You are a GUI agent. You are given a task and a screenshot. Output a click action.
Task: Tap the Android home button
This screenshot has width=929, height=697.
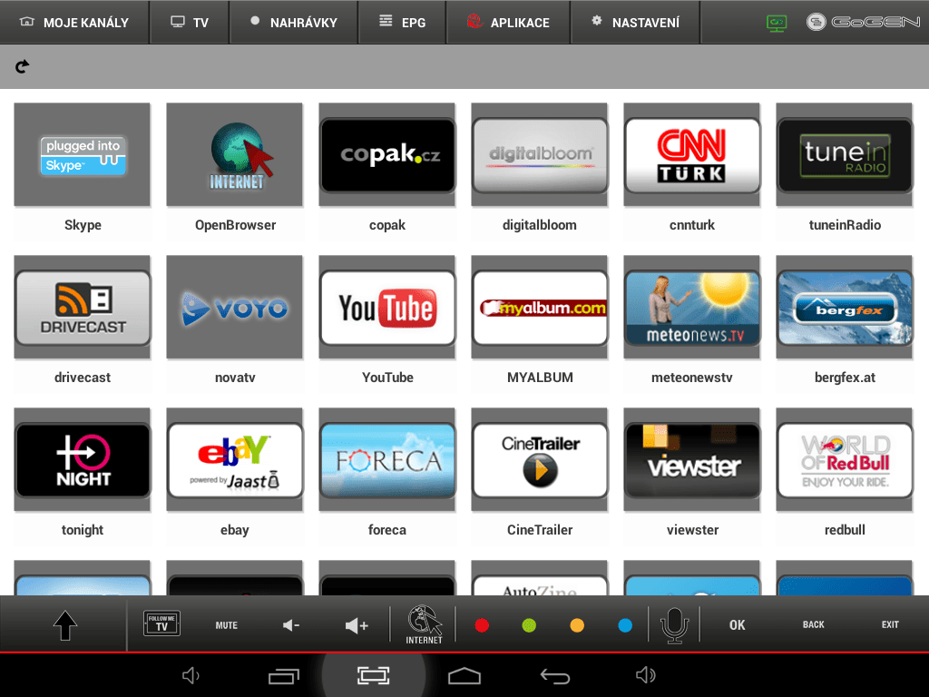(464, 675)
